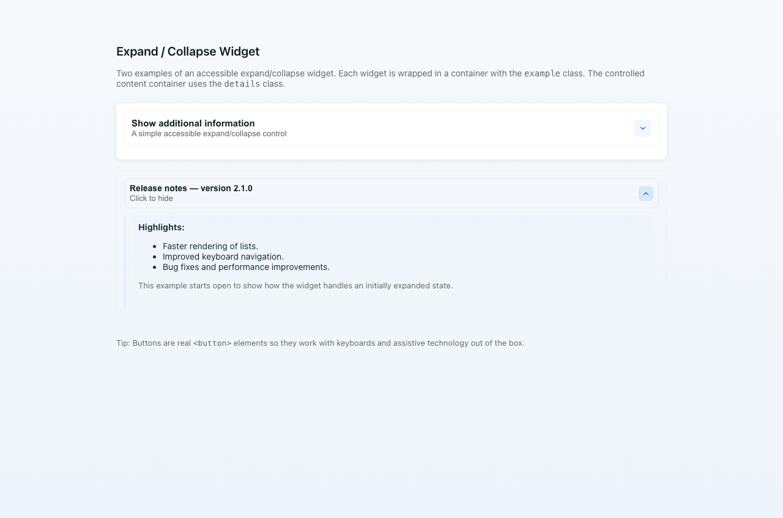Viewport: 783px width, 518px height.
Task: Collapse the Release notes version 2.1.0 section
Action: pyautogui.click(x=391, y=193)
